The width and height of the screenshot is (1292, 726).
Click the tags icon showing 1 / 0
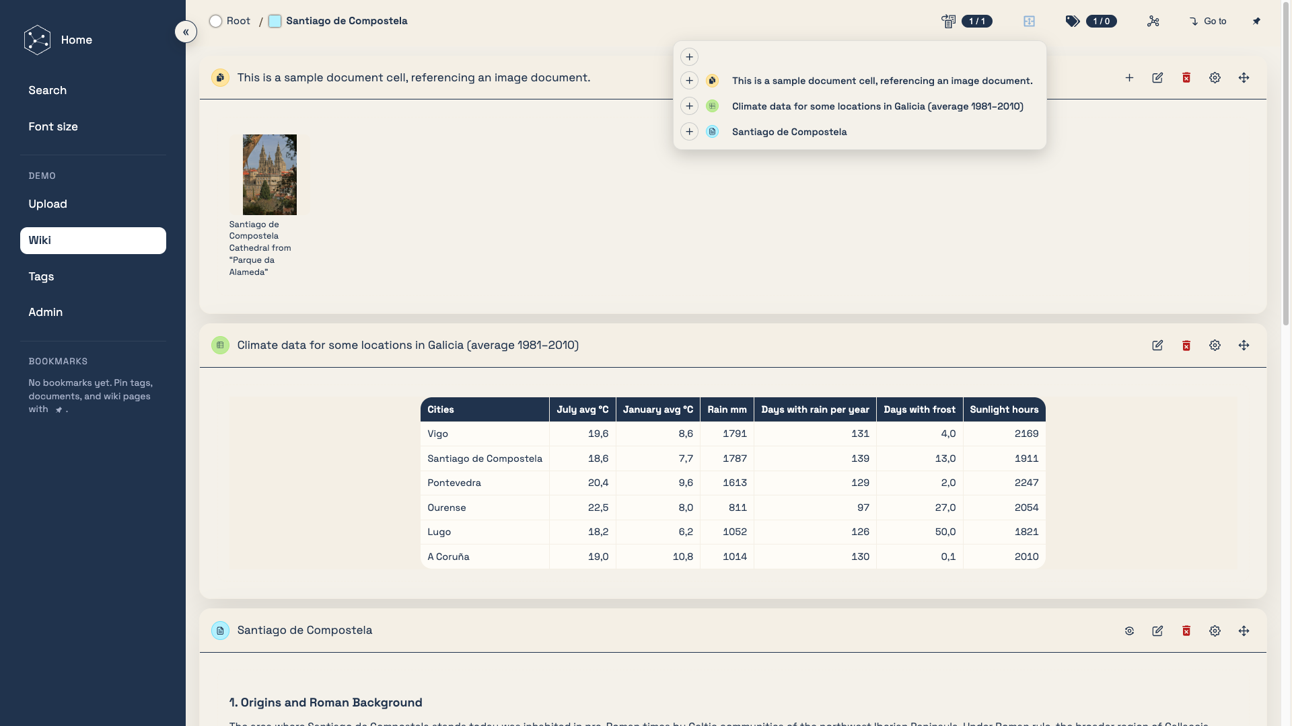[1073, 22]
